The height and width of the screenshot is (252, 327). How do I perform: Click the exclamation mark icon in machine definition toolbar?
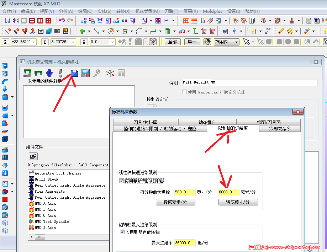point(60,73)
